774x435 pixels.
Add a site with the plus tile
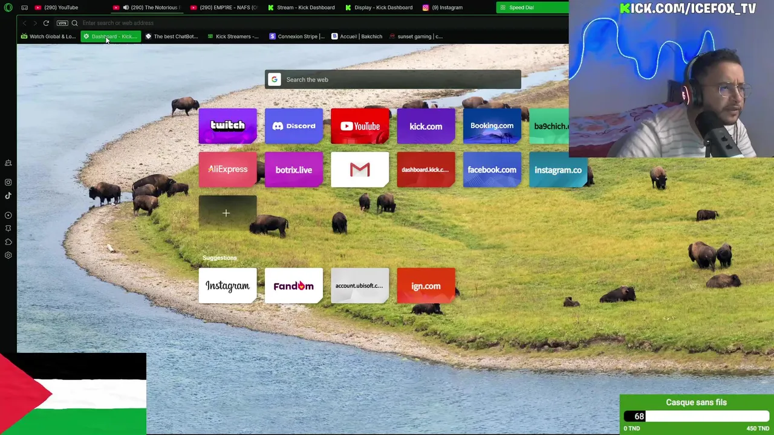click(227, 213)
